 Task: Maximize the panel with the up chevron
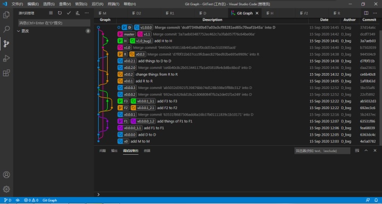366,150
